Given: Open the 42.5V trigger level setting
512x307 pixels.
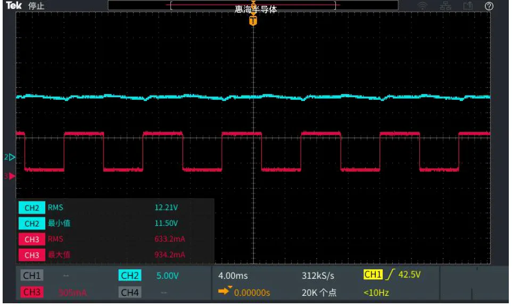Looking at the screenshot, I should (409, 275).
